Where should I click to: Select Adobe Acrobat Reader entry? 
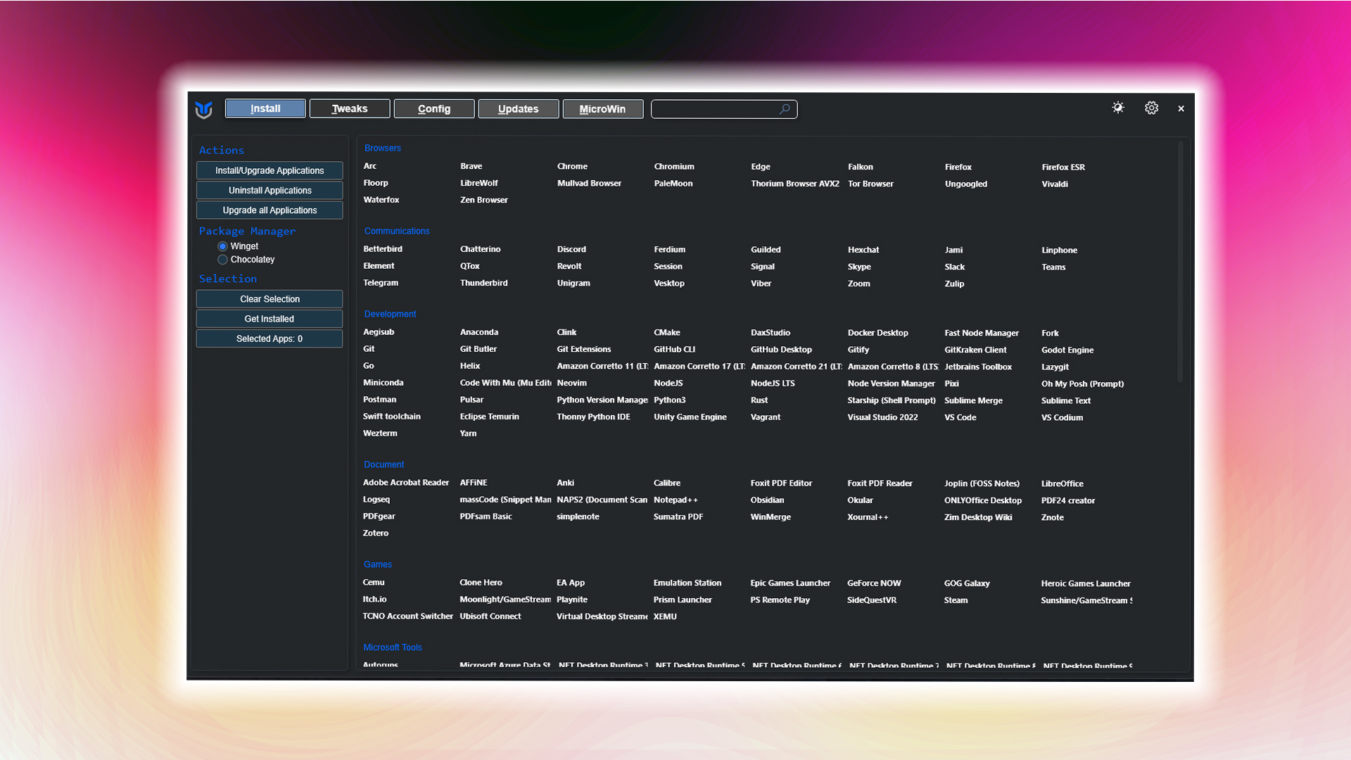[406, 483]
